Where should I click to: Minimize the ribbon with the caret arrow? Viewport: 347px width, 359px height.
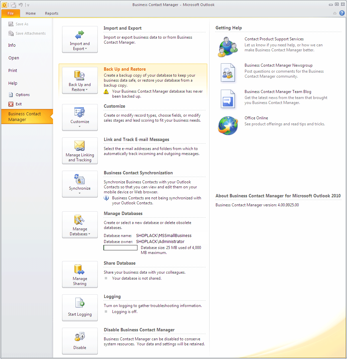pos(335,13)
